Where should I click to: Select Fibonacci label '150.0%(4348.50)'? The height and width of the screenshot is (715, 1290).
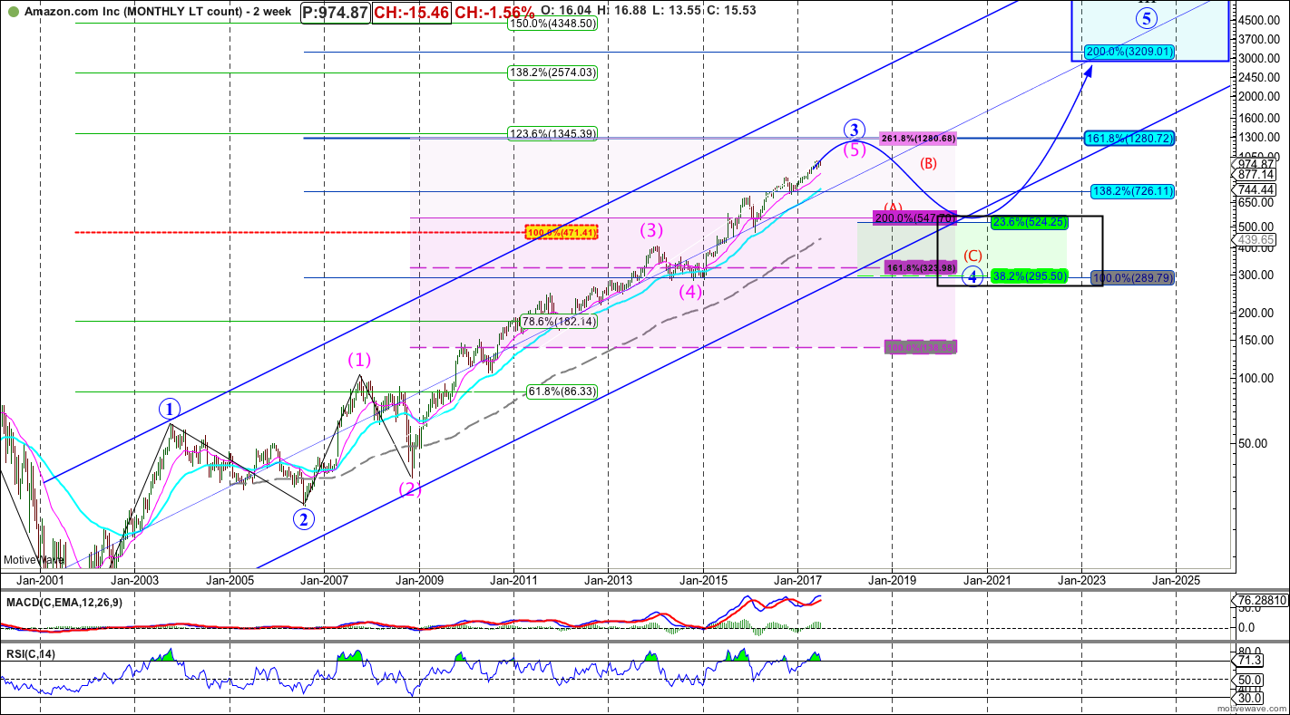point(552,24)
